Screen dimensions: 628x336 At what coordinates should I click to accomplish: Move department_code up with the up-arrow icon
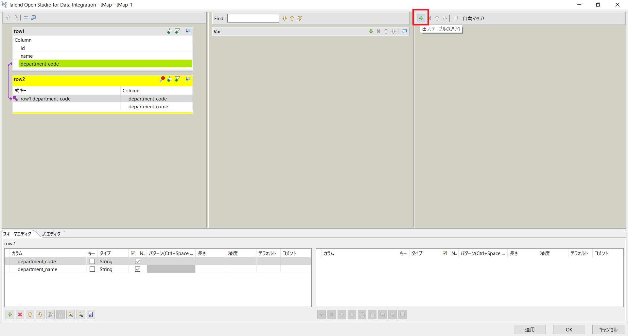click(x=30, y=314)
